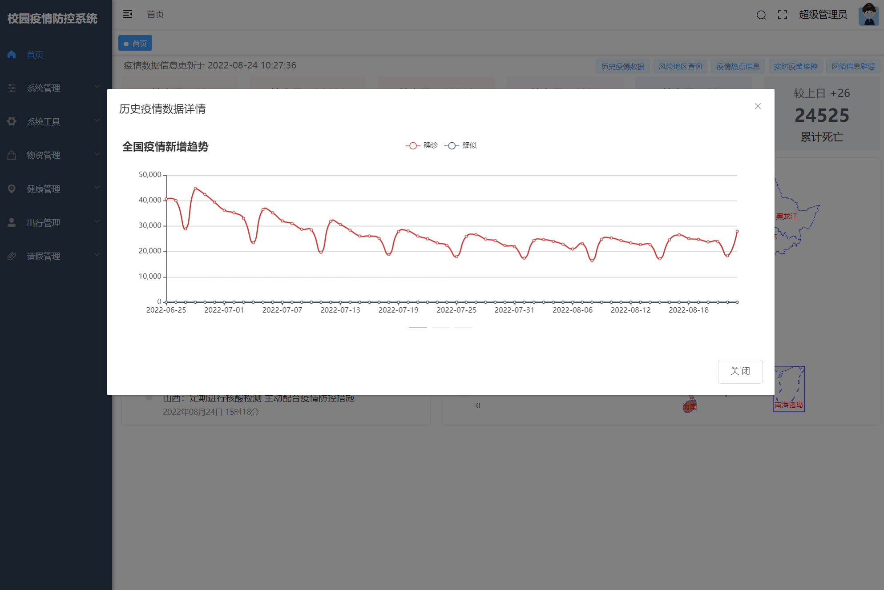The height and width of the screenshot is (590, 884).
Task: Click the hamburger sidebar collapse icon
Action: tap(128, 14)
